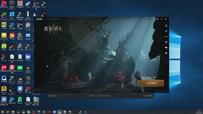
Task: Open Steam from the taskbar
Action: 80,112
